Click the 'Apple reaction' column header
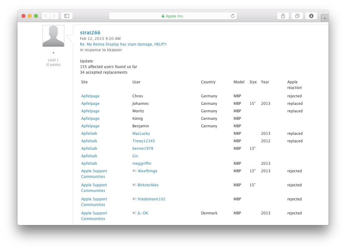346x250 pixels. pyautogui.click(x=294, y=85)
